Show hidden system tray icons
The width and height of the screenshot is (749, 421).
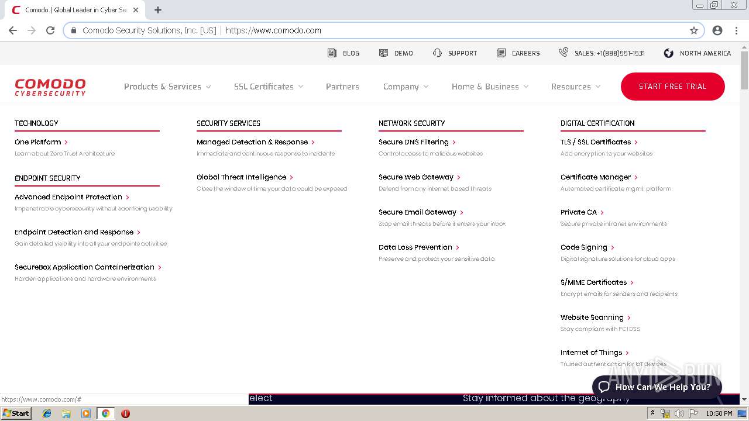click(653, 413)
